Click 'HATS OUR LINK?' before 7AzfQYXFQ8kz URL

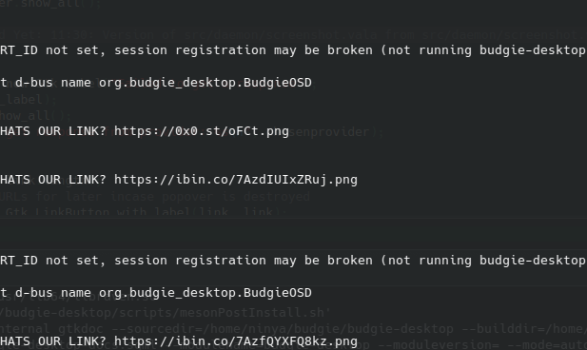(53, 341)
